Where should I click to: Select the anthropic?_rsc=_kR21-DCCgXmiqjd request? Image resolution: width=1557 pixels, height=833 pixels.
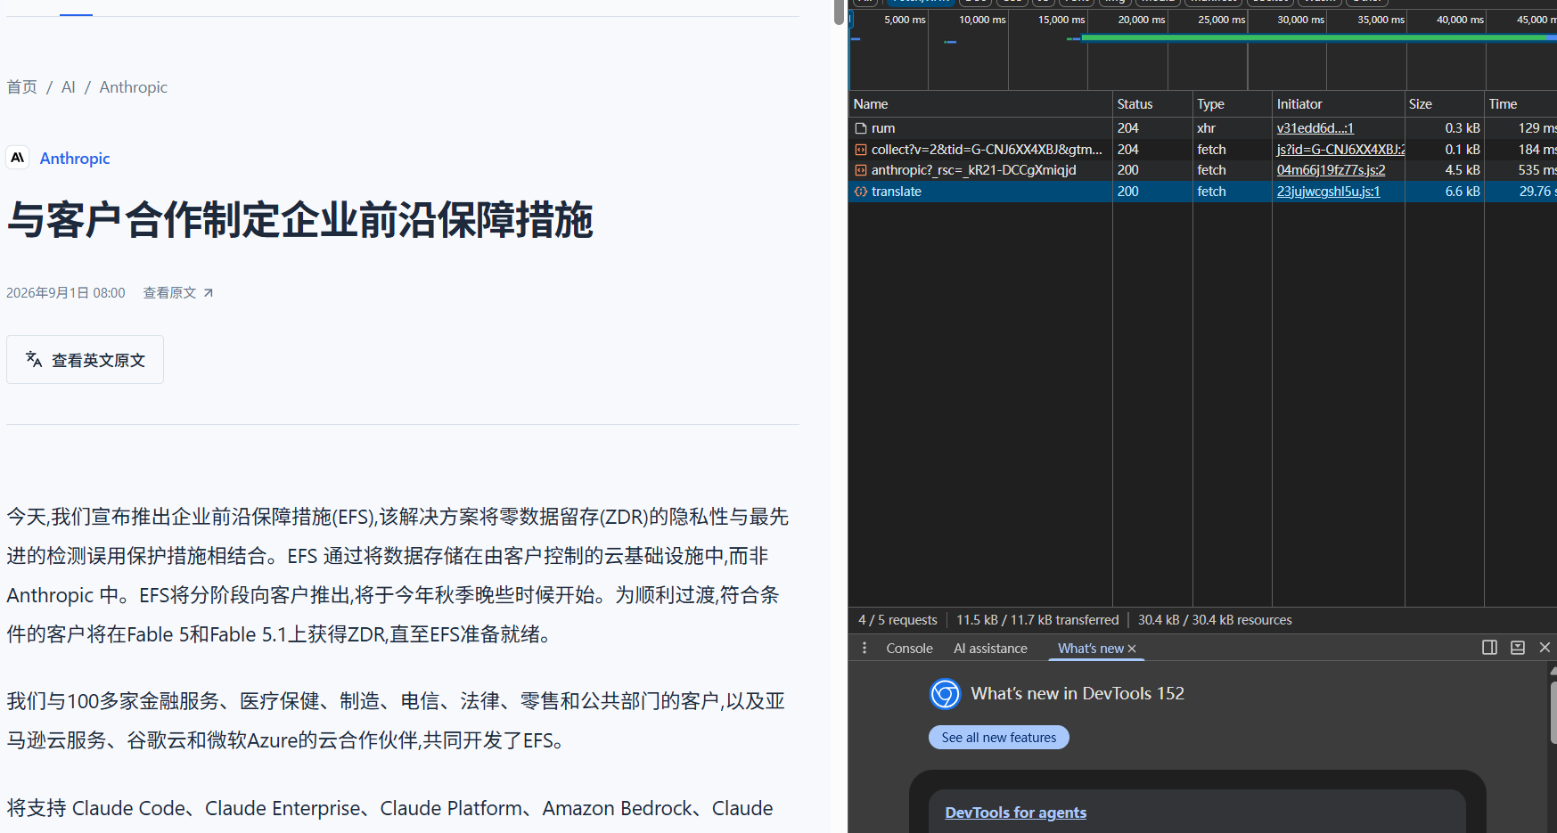click(973, 170)
